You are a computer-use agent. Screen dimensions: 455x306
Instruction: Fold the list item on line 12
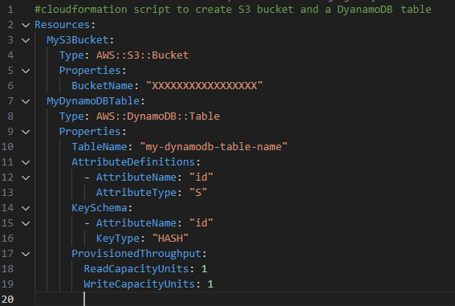26,177
